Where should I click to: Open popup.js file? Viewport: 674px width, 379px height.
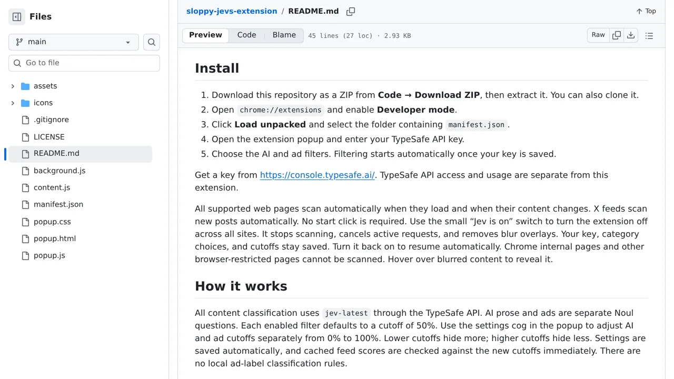click(49, 255)
